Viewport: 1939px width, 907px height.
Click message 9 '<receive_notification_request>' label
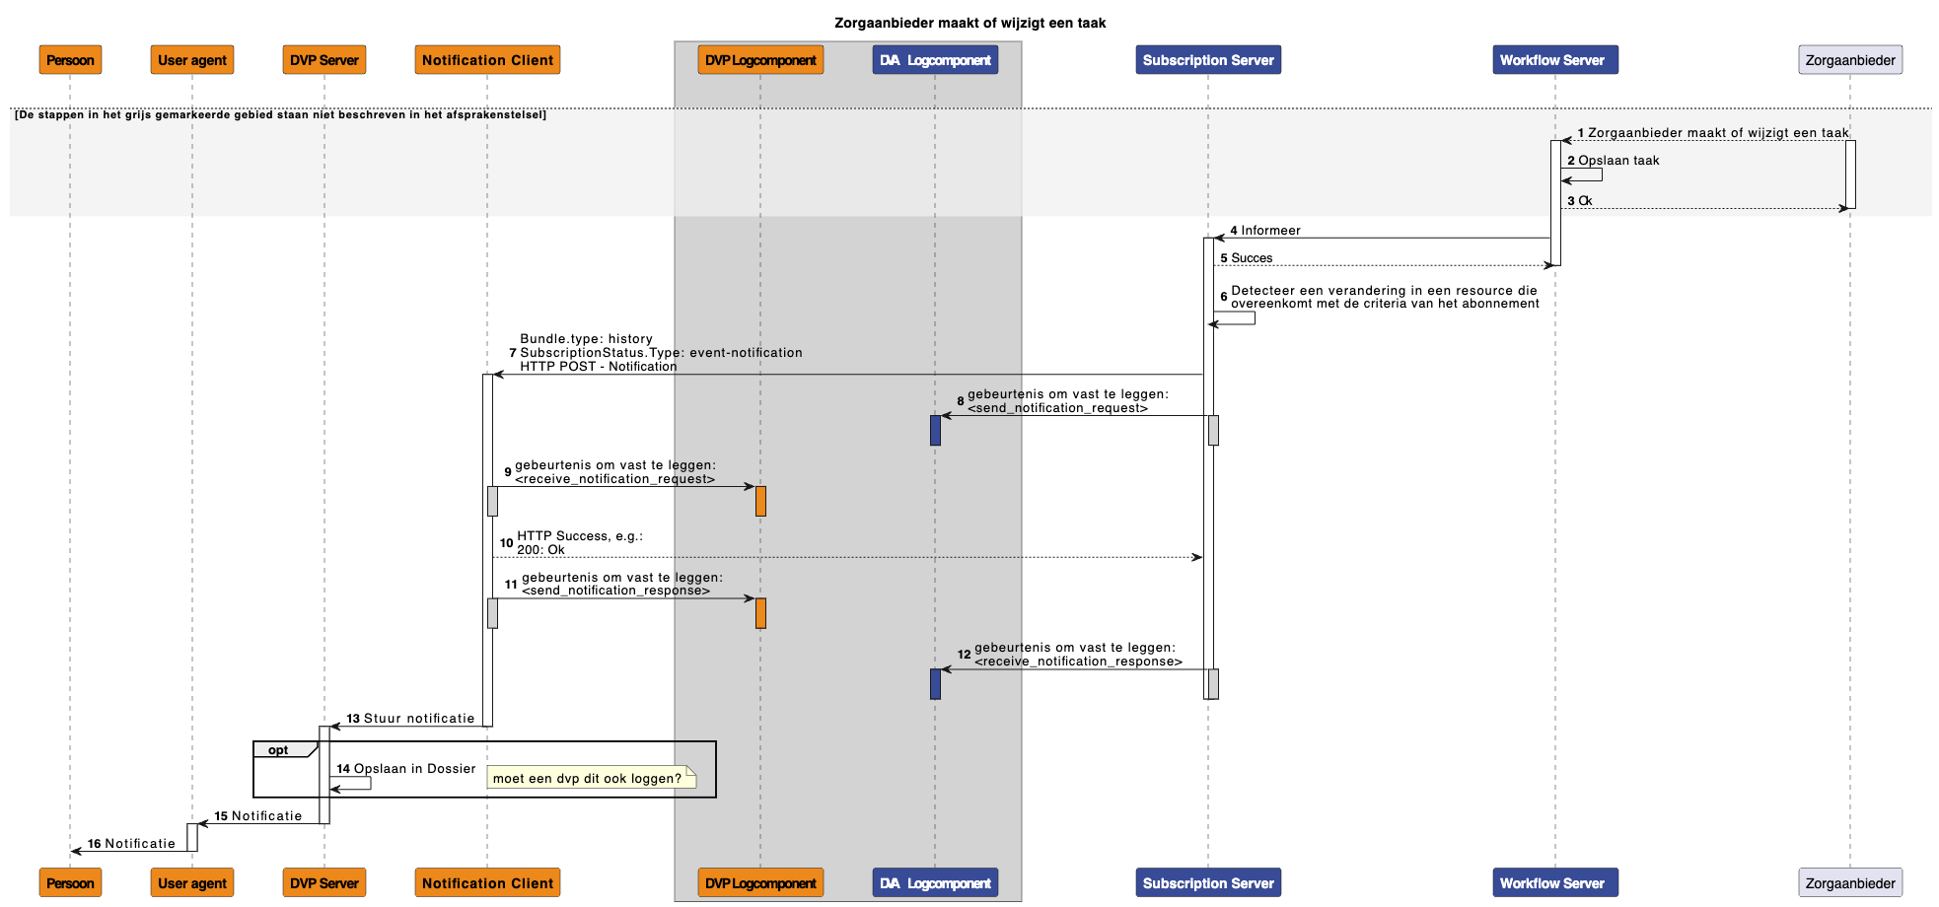pos(614,479)
